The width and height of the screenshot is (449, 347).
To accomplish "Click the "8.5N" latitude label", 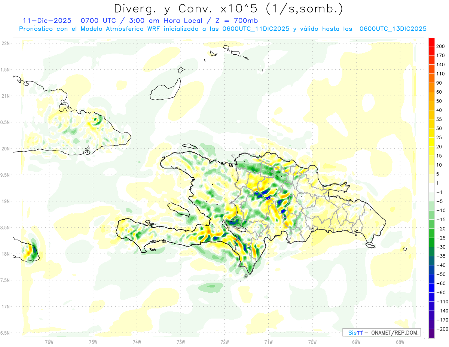I will [x=5, y=228].
